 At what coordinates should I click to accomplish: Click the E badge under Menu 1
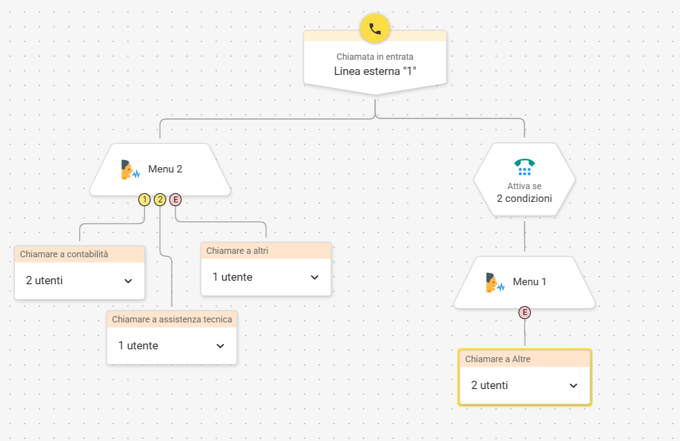[x=524, y=313]
